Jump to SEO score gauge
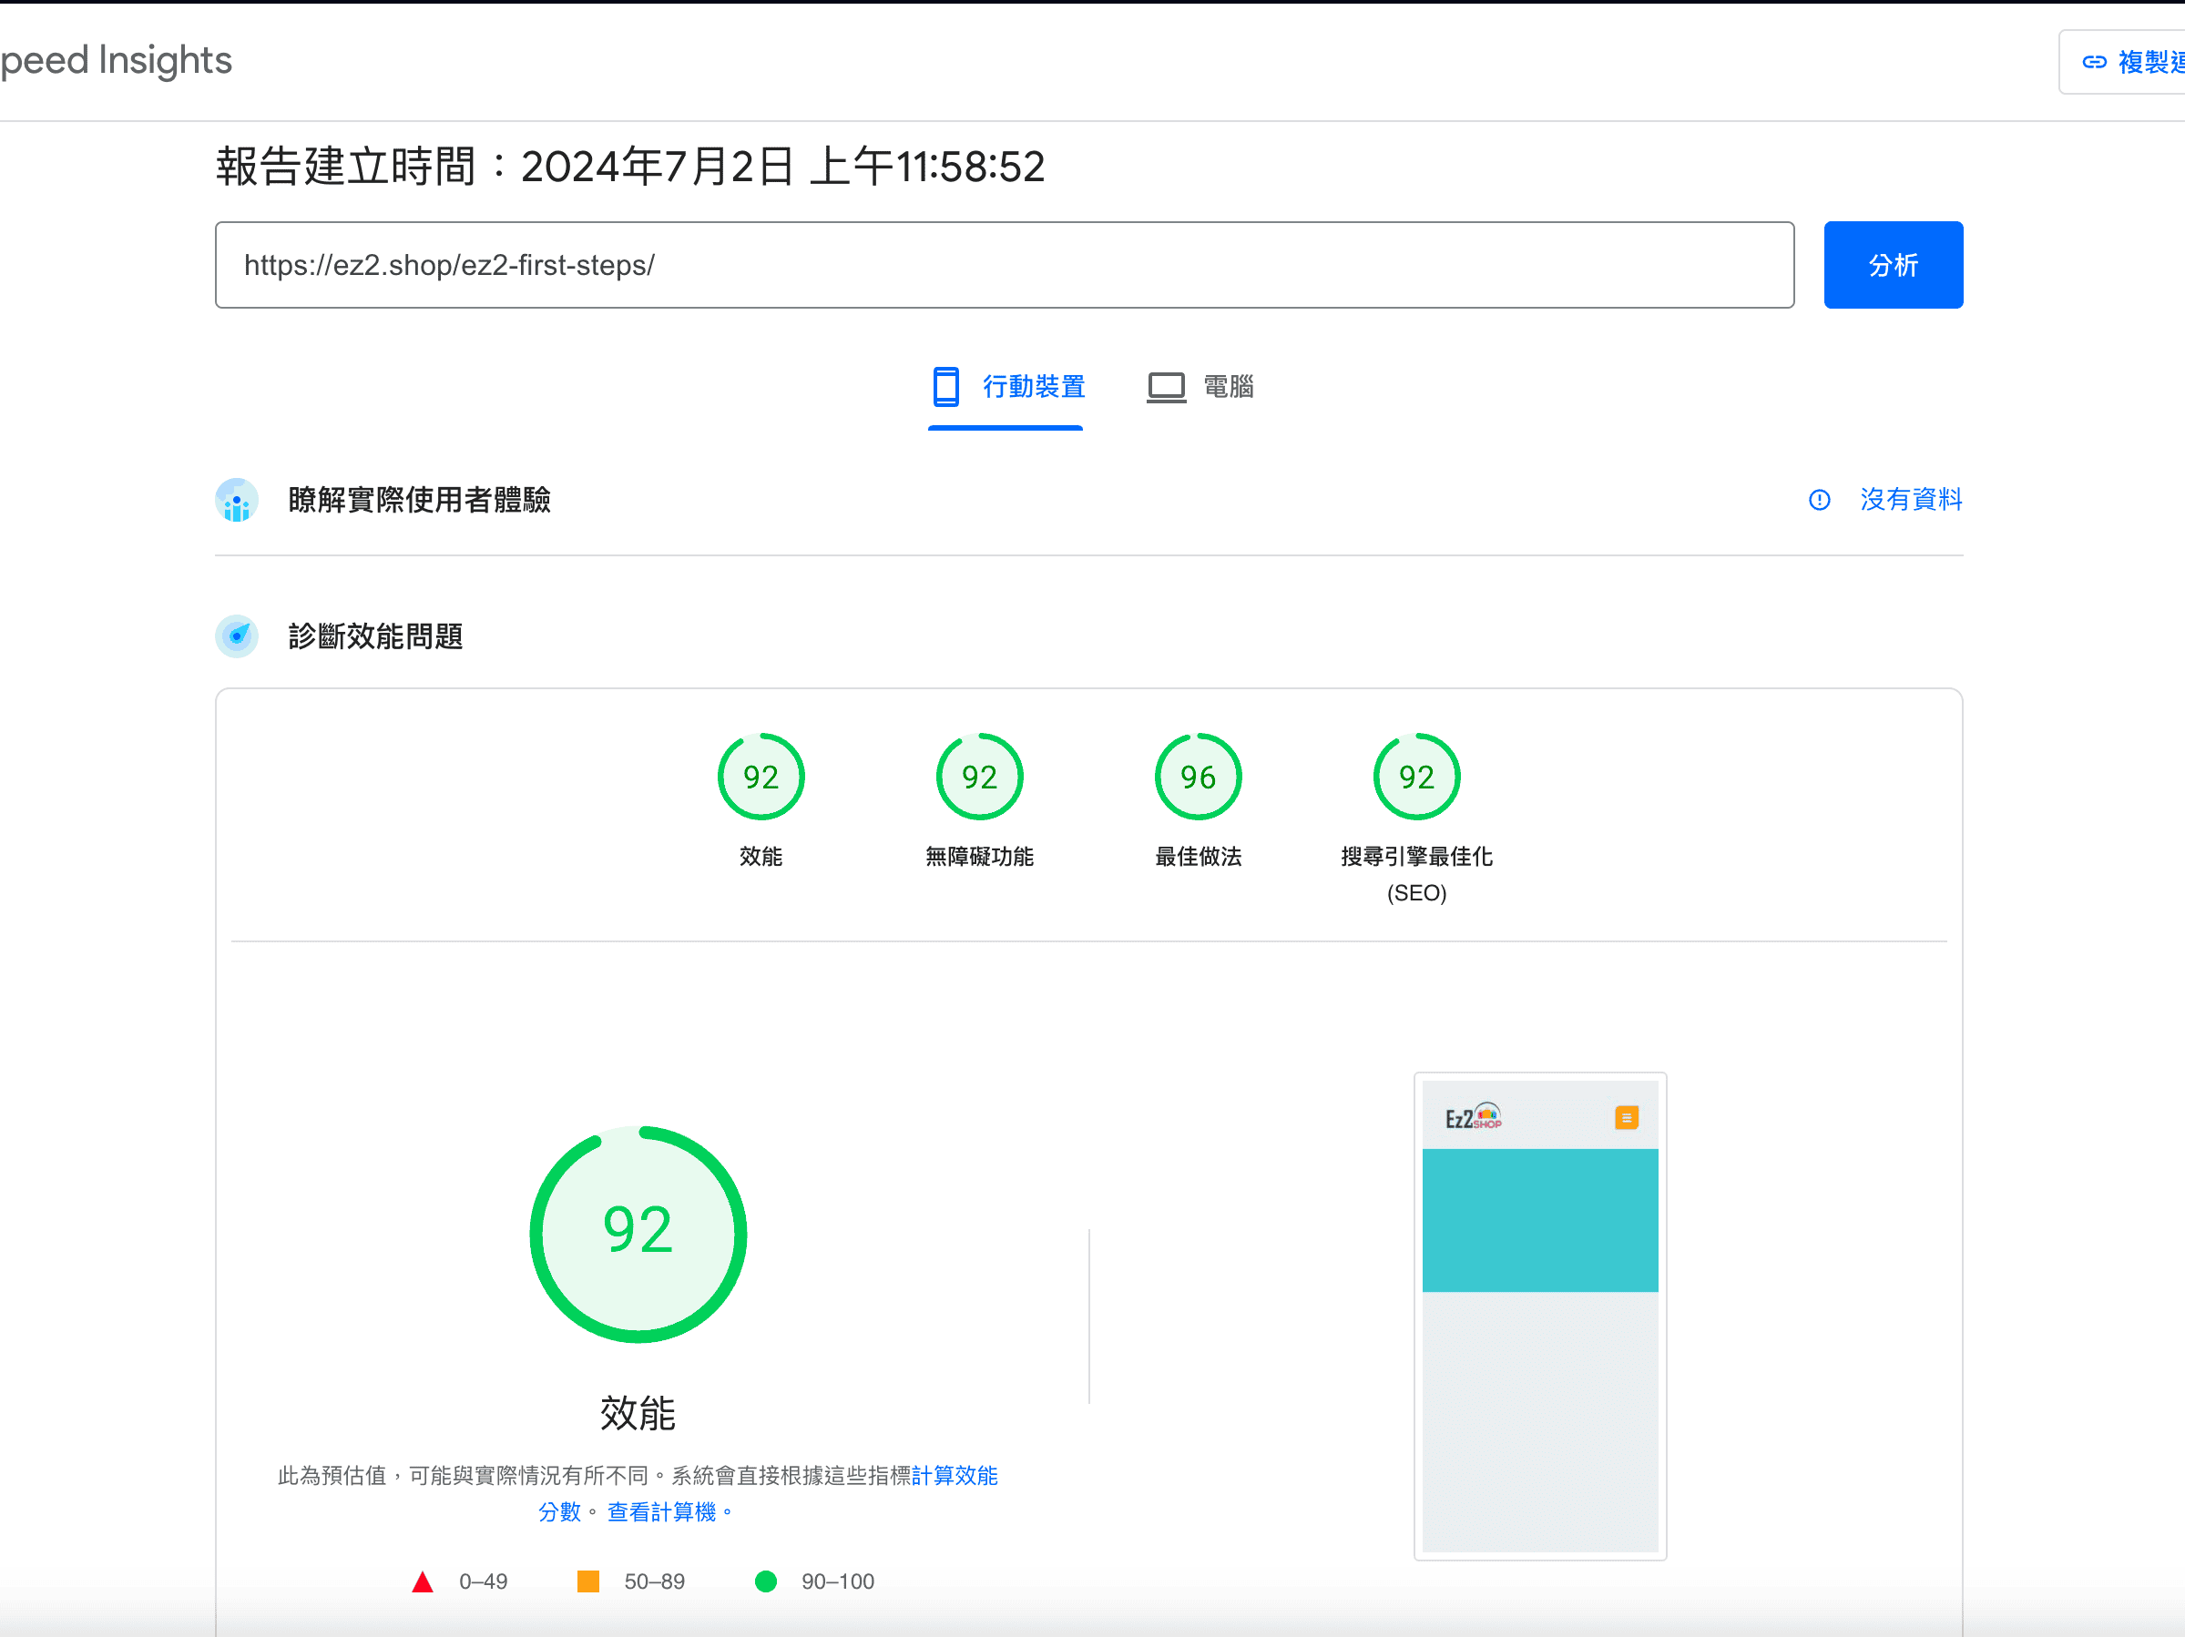Screen dimensions: 2185x1637 [1415, 777]
